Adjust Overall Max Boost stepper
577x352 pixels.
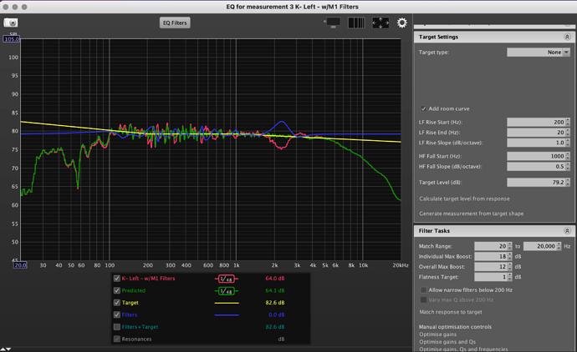click(509, 267)
